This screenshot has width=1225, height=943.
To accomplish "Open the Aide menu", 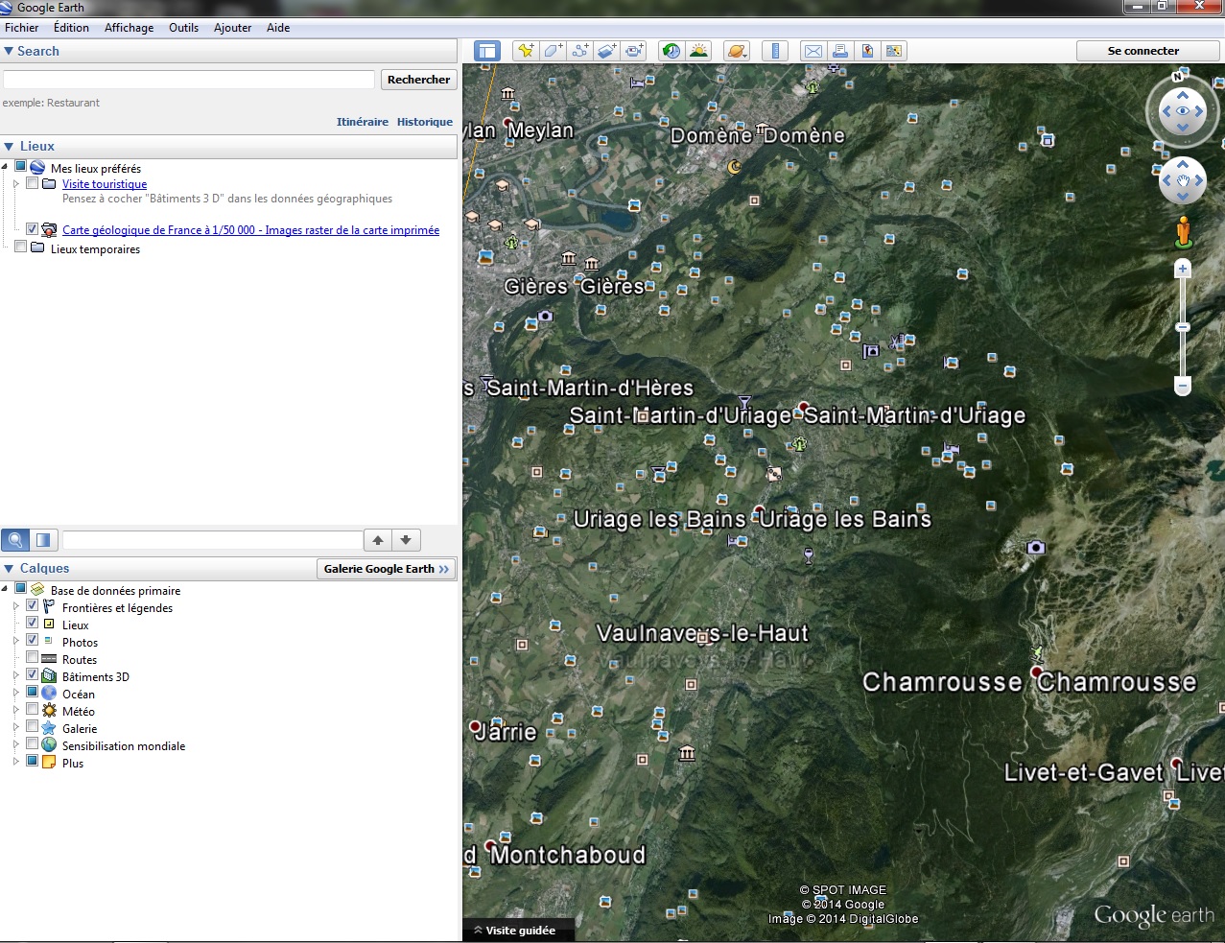I will (x=278, y=28).
